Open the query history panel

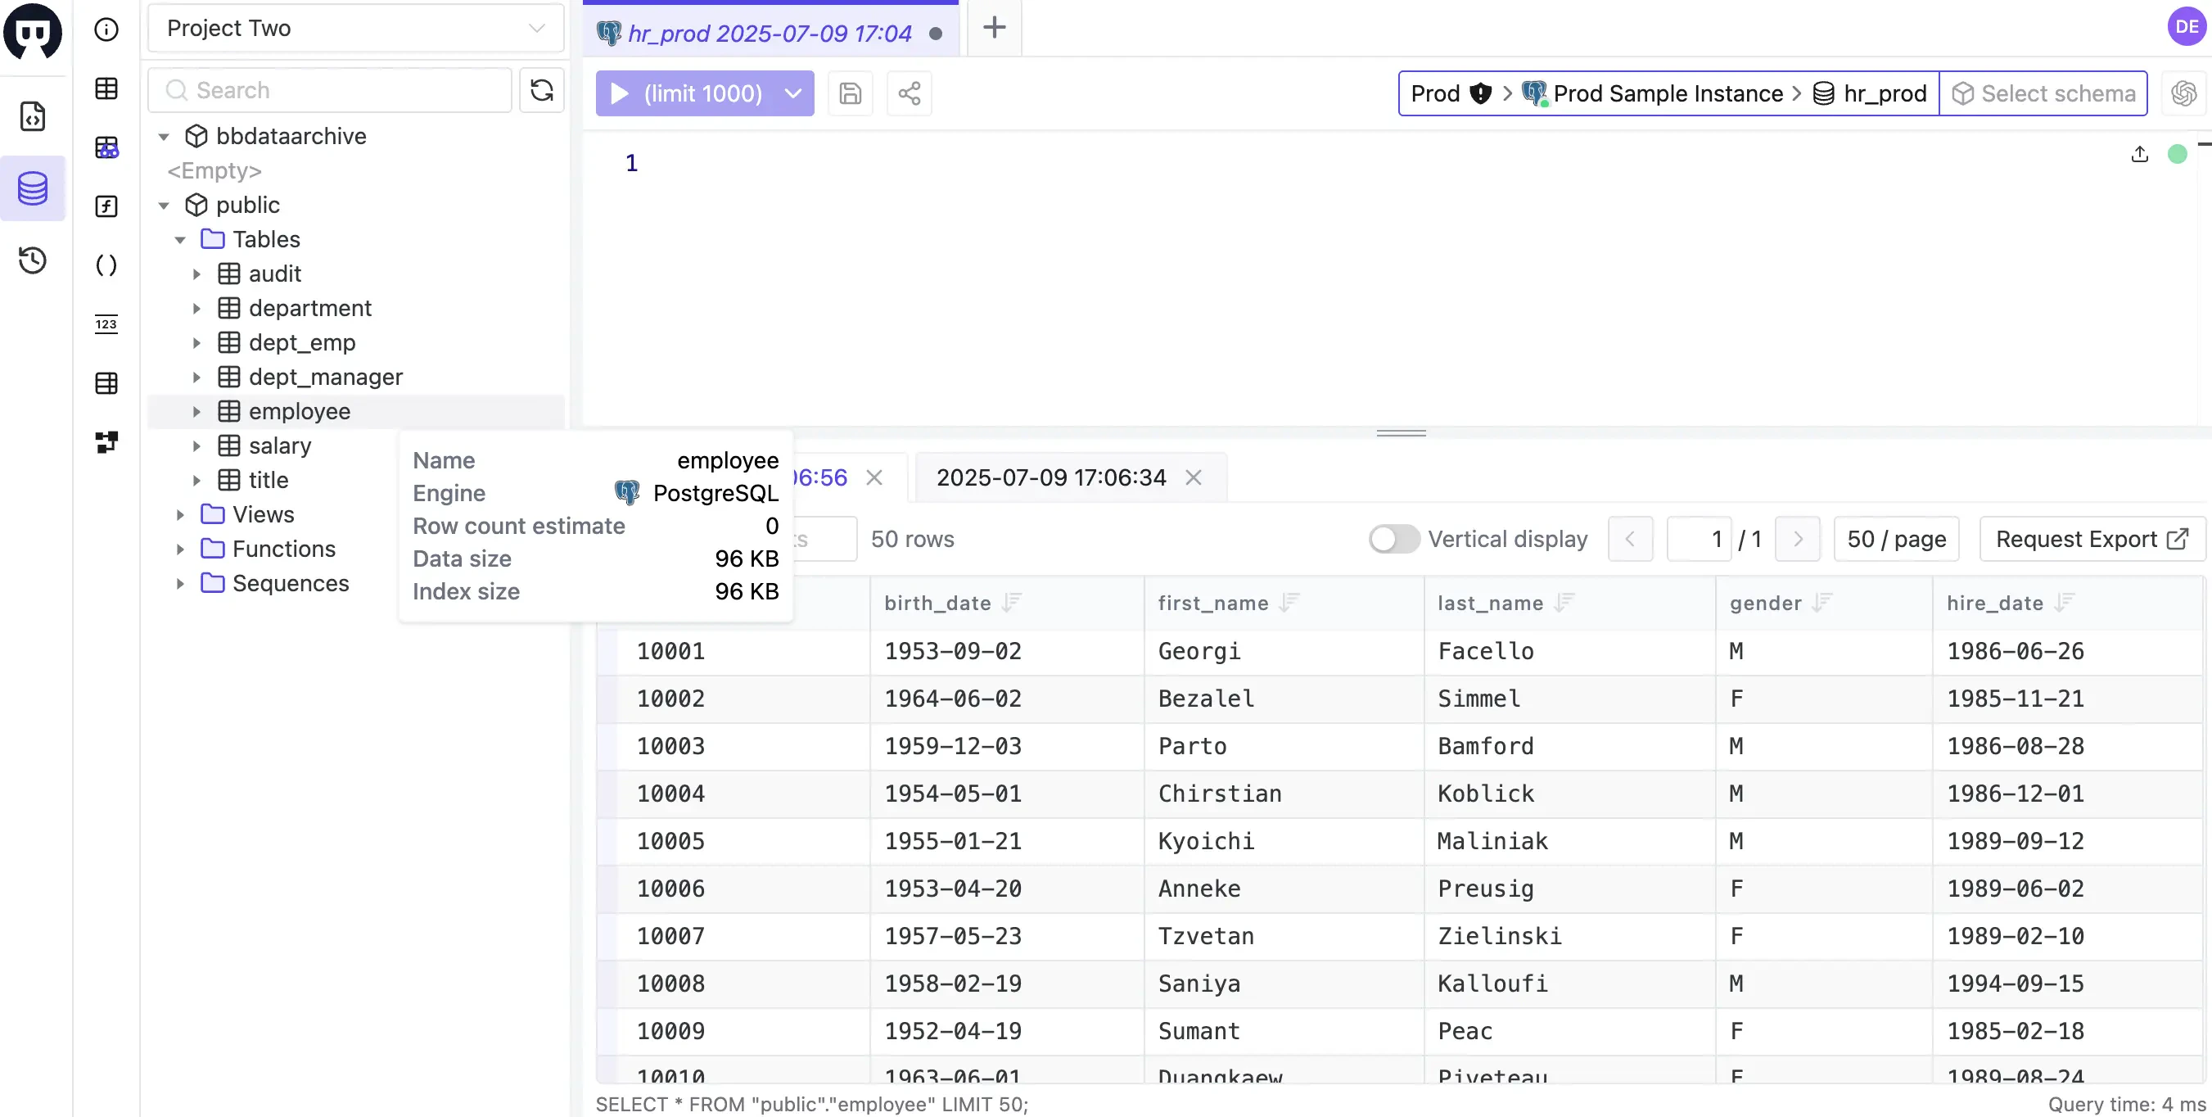[33, 260]
